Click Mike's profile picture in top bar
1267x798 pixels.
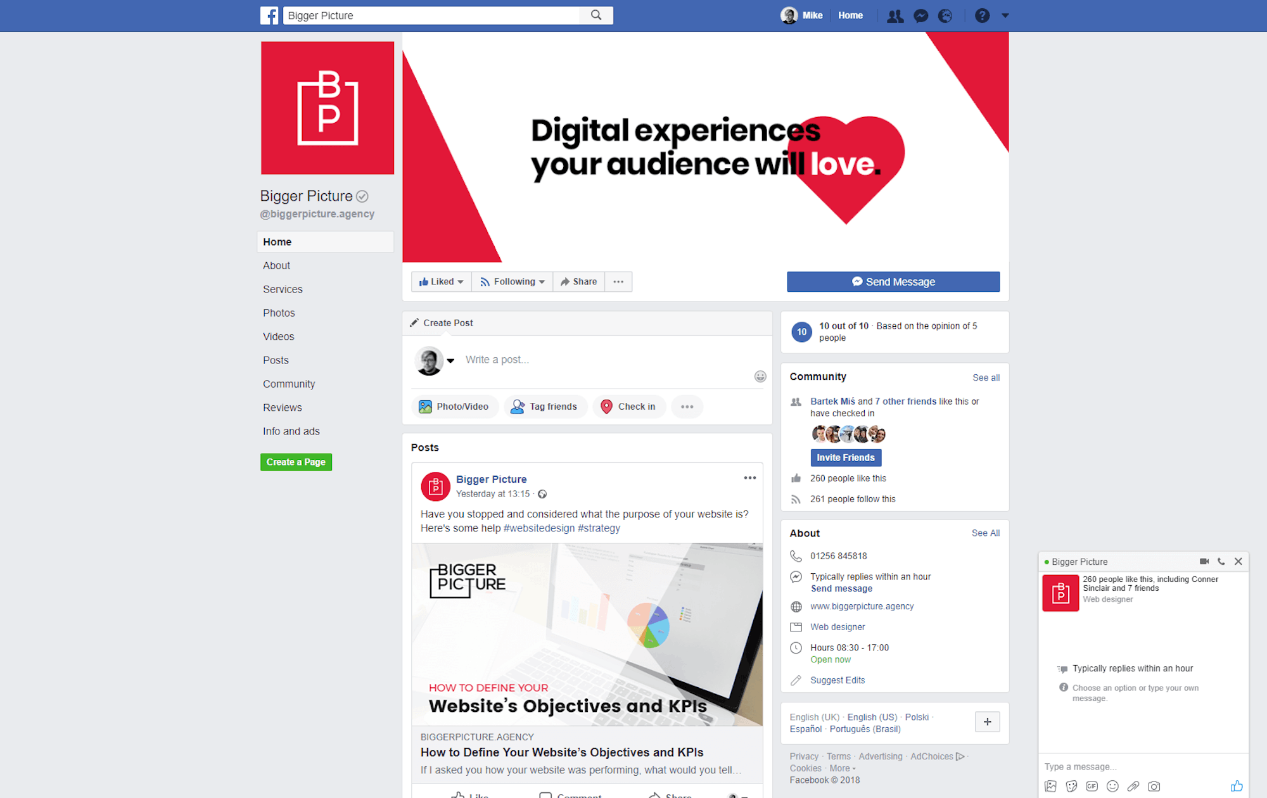(789, 15)
